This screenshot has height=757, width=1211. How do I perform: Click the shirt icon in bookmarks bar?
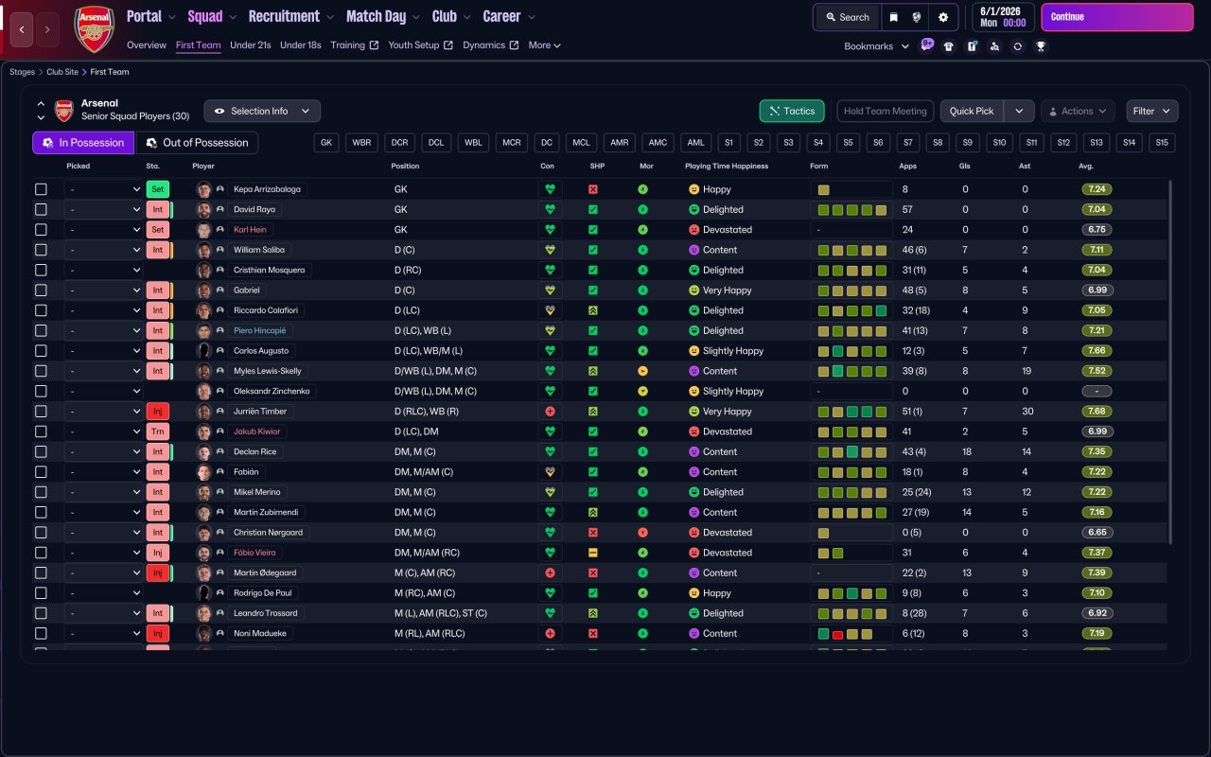click(949, 46)
